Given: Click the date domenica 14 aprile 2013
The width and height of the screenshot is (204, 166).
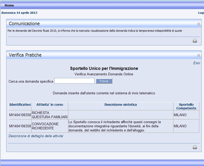Looking at the screenshot, I should 19,13.
